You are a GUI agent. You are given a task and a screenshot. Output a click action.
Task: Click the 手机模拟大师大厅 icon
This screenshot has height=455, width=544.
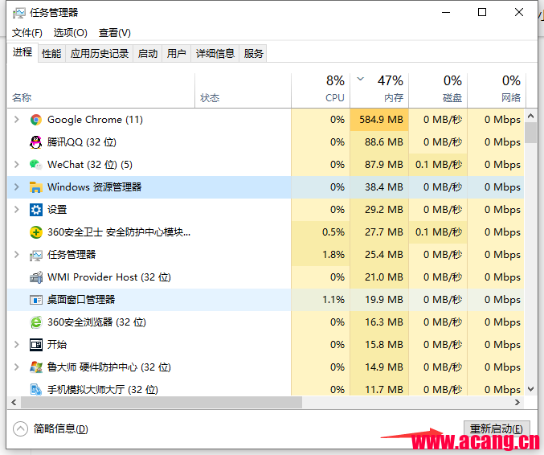pyautogui.click(x=35, y=389)
